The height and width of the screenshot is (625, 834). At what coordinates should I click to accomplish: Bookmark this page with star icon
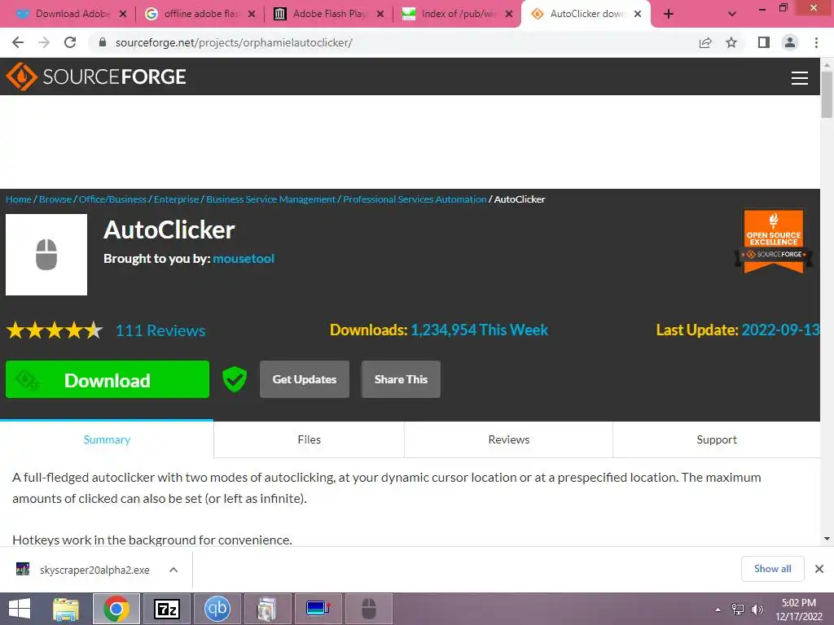coord(731,42)
